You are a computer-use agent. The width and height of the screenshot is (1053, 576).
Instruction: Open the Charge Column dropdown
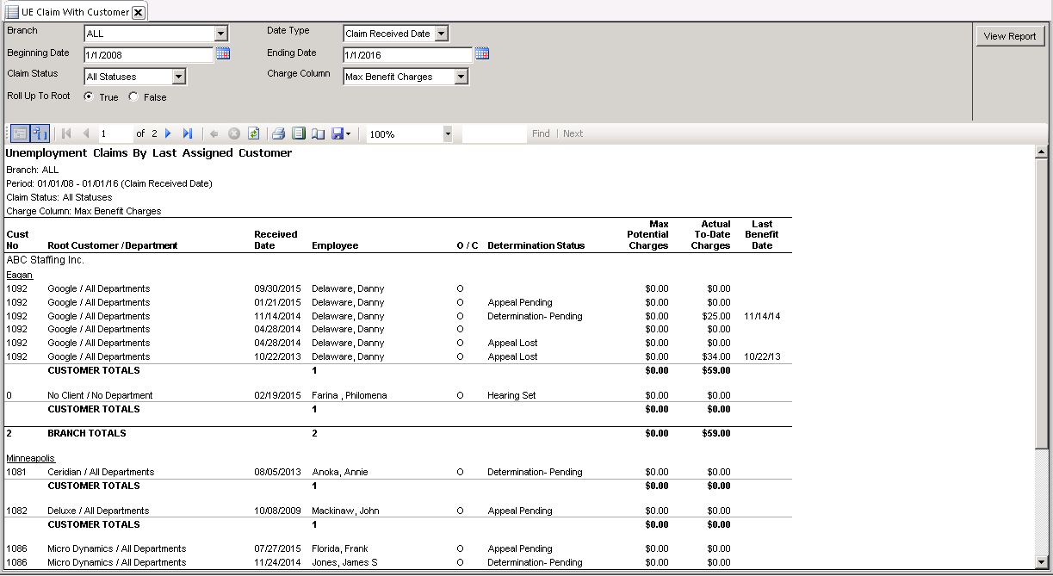(x=461, y=77)
